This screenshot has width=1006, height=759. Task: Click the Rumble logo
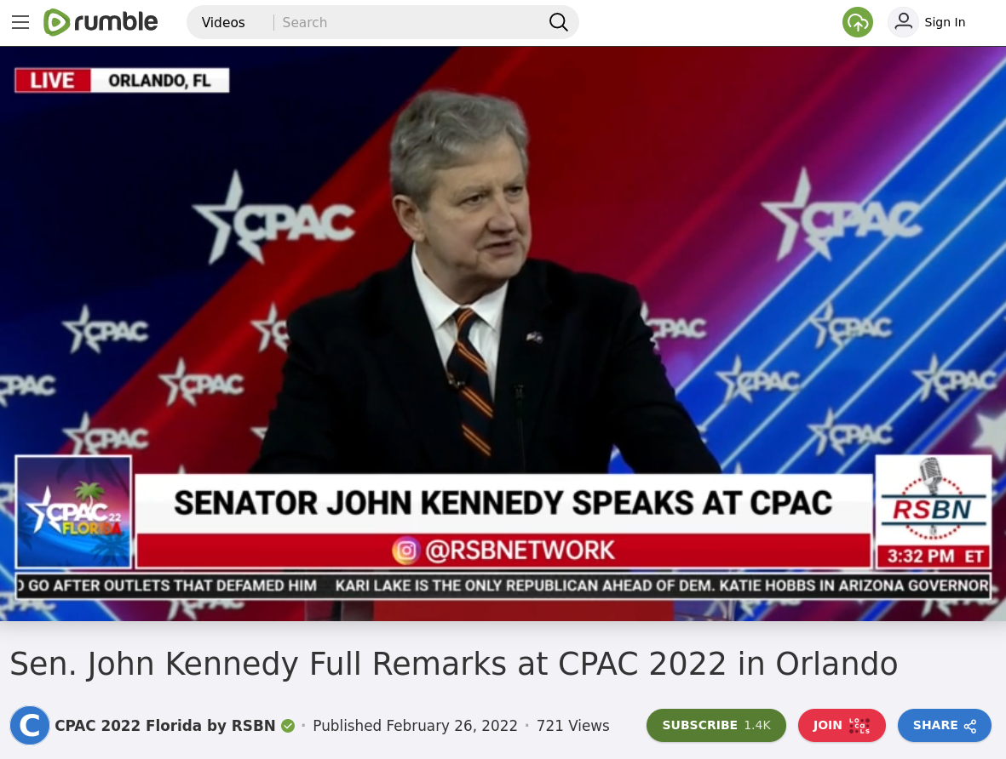click(100, 22)
